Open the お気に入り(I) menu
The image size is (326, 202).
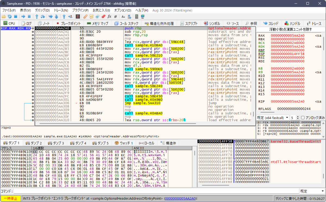(102, 10)
